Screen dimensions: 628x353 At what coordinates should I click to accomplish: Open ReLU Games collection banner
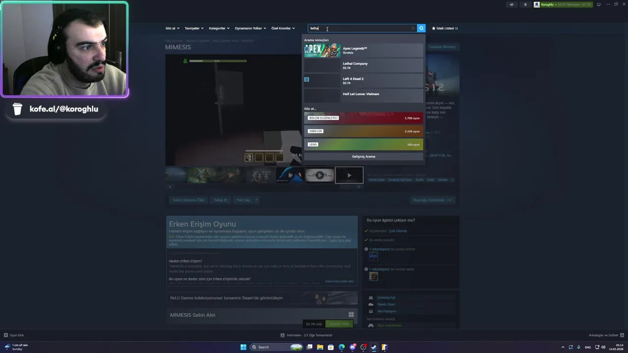(x=262, y=298)
